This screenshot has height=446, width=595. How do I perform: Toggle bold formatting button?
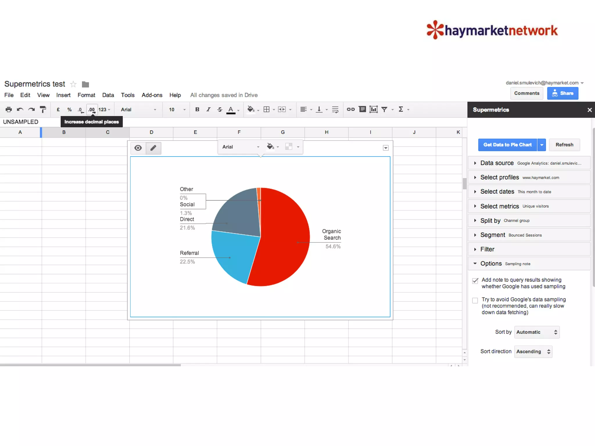[197, 109]
